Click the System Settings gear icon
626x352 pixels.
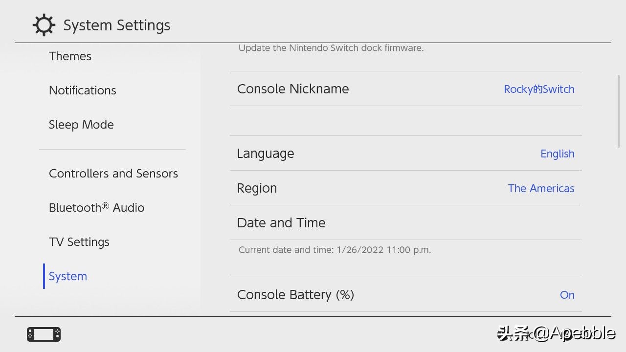[44, 25]
